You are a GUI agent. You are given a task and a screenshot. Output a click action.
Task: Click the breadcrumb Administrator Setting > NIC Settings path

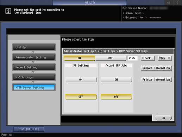click(x=106, y=51)
